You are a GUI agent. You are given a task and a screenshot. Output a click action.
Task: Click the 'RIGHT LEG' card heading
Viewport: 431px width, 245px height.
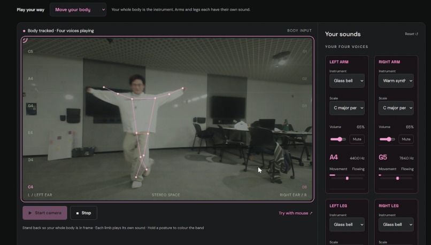point(388,206)
